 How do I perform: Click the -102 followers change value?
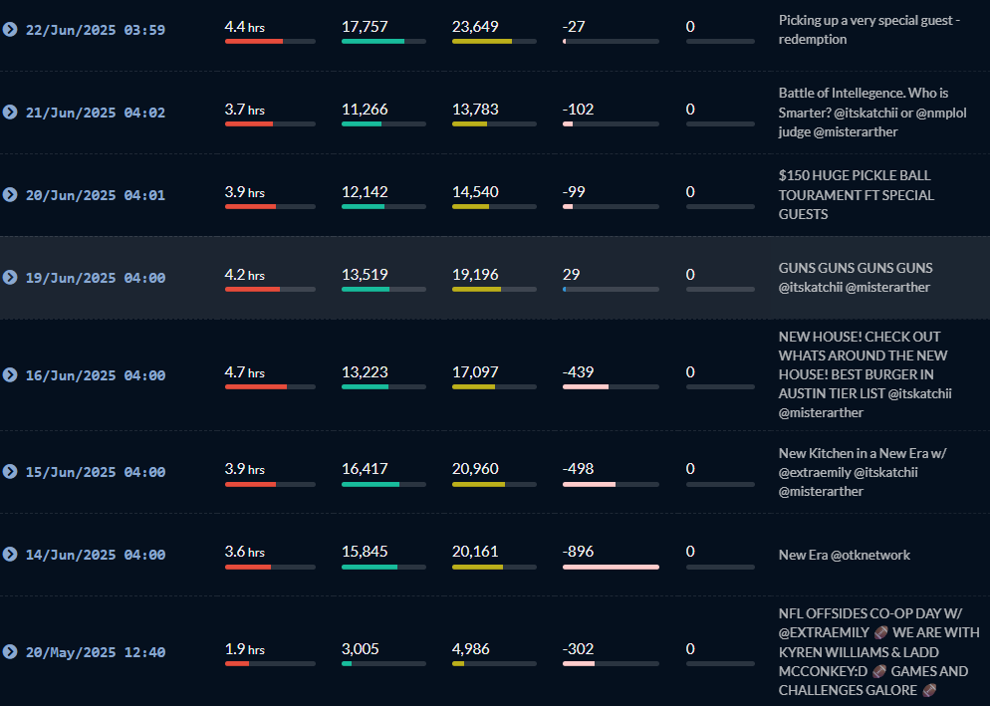pyautogui.click(x=578, y=110)
